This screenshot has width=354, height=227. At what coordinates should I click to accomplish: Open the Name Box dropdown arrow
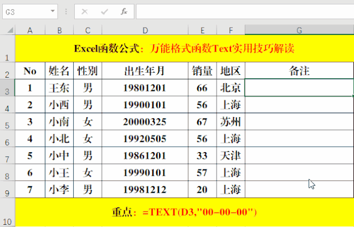coord(53,11)
